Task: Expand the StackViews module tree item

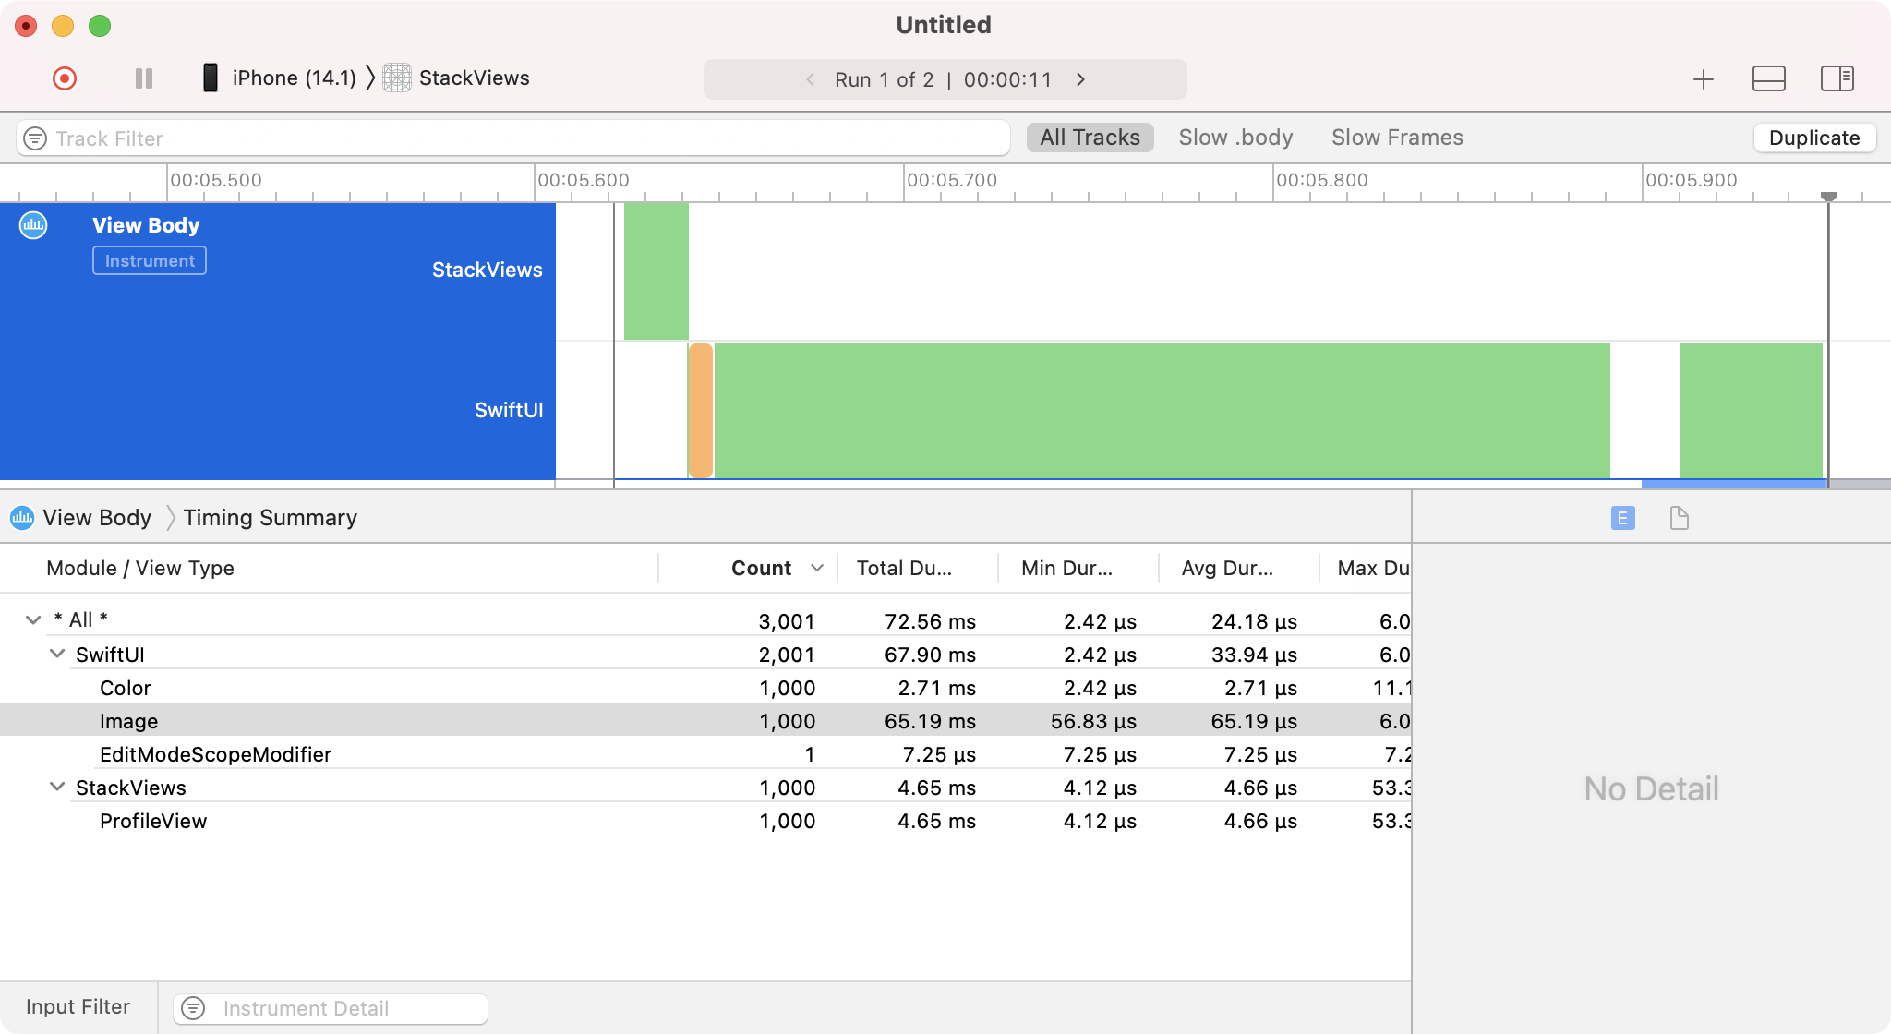Action: point(57,787)
